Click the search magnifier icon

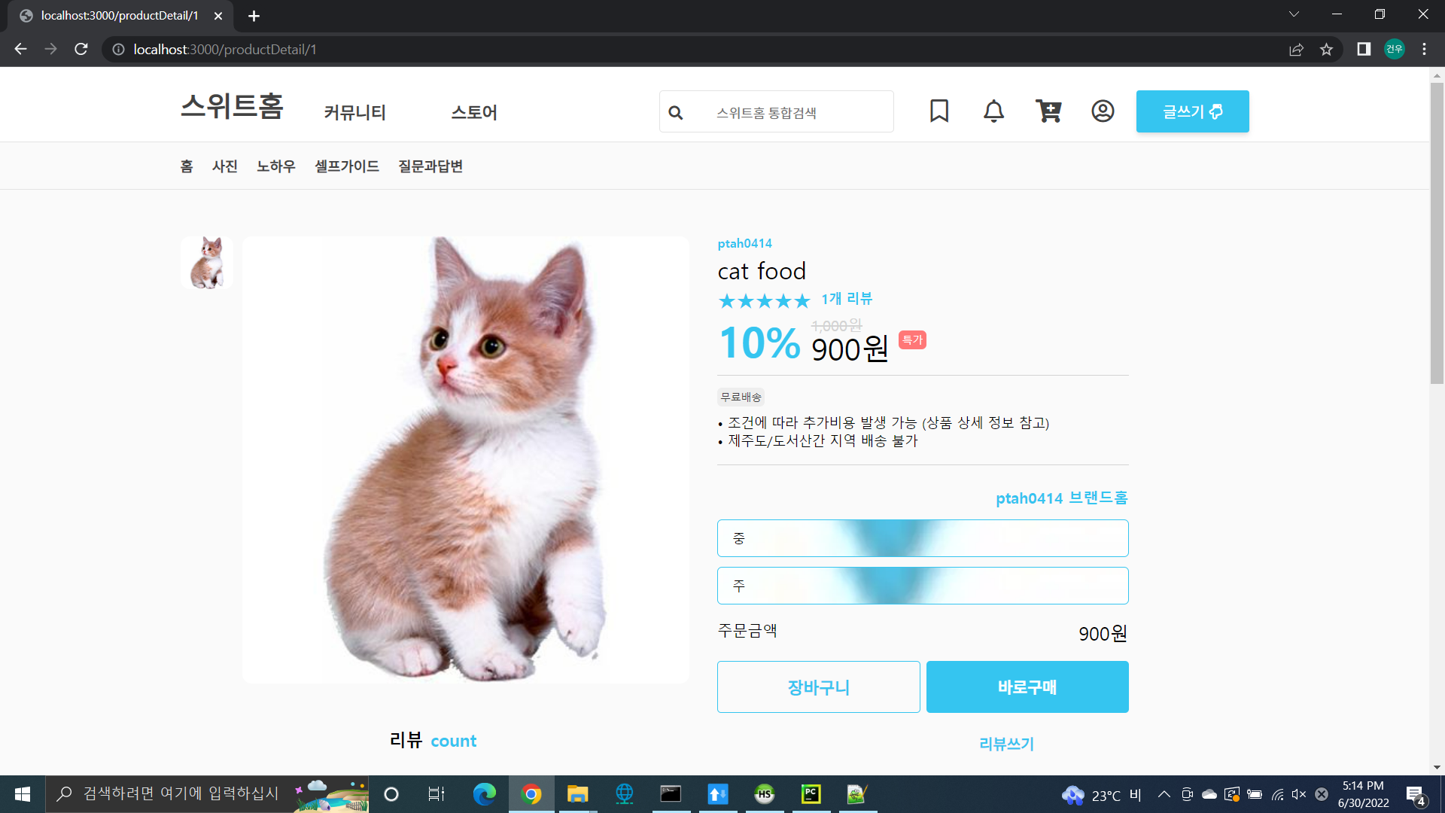[x=676, y=111]
